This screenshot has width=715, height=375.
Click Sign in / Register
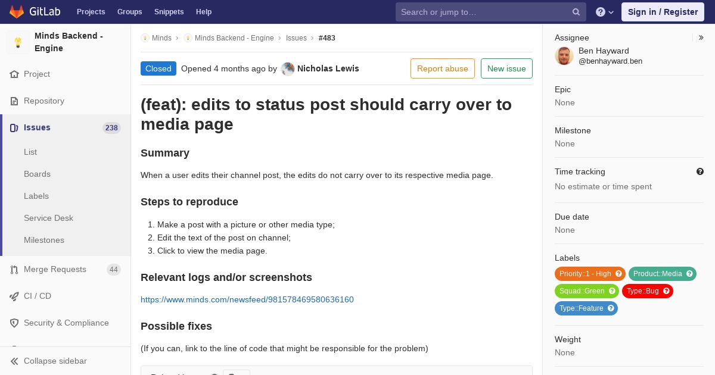click(x=663, y=12)
